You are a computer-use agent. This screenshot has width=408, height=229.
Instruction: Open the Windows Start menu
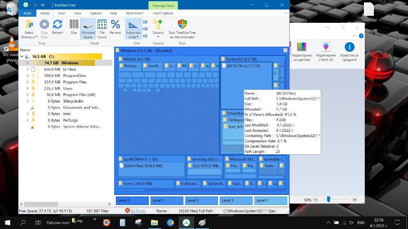coord(7,222)
